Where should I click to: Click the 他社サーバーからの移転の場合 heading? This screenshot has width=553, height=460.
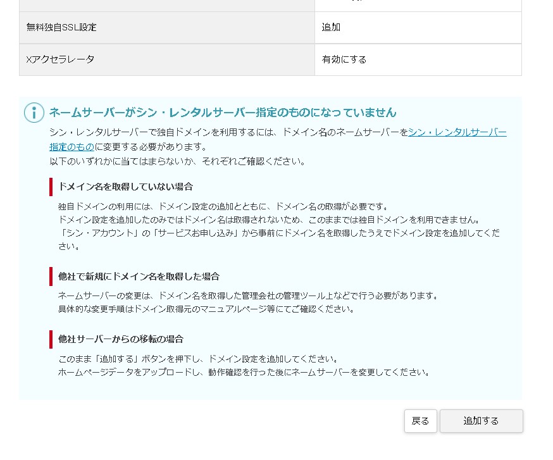pyautogui.click(x=120, y=339)
